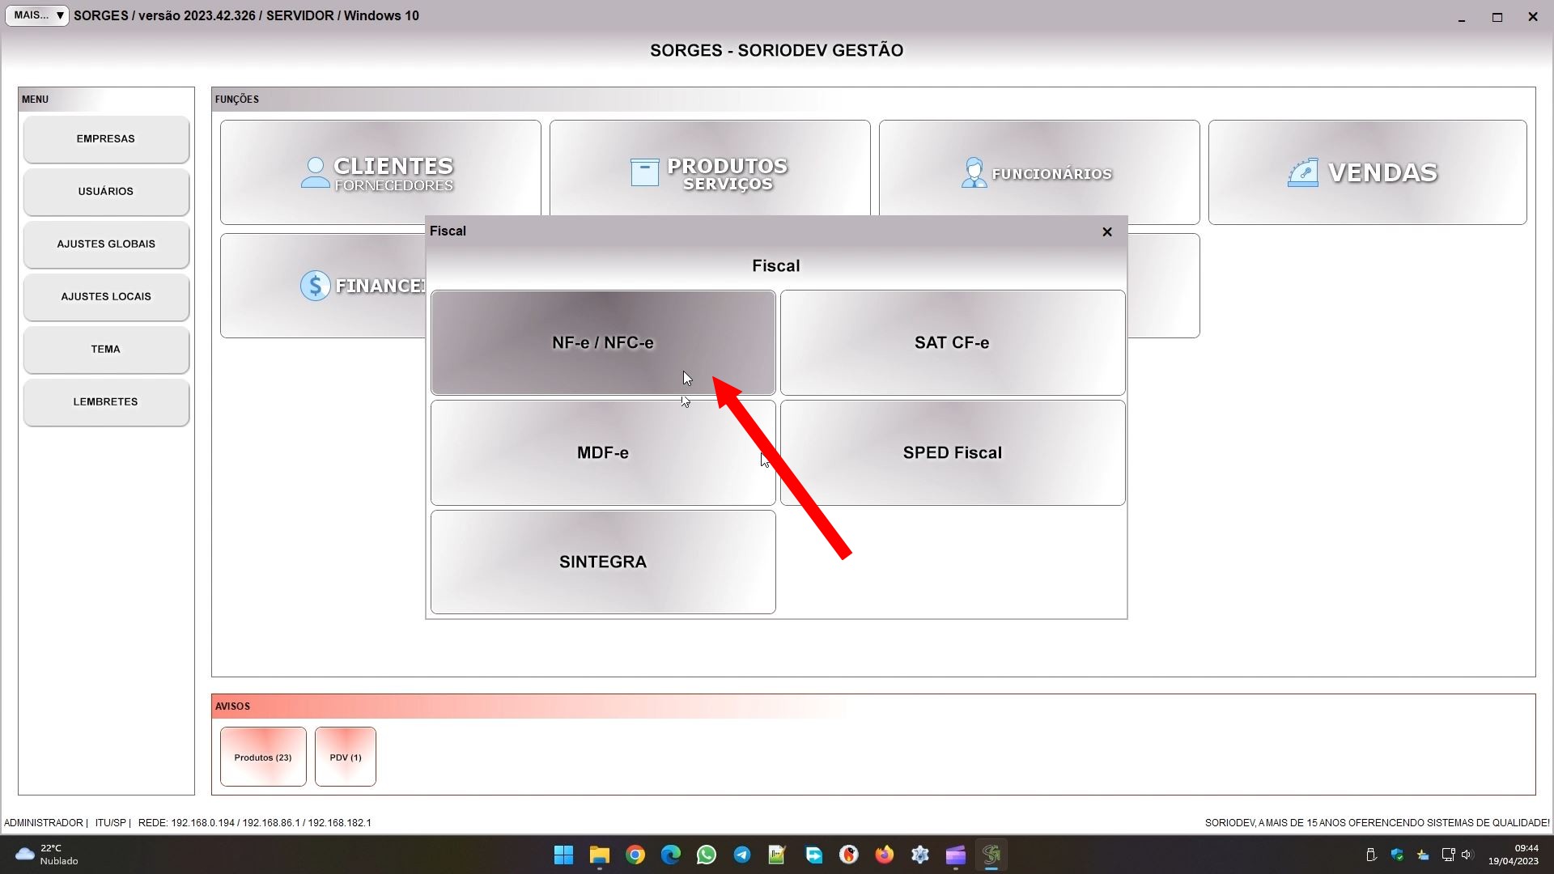Viewport: 1554px width, 874px height.
Task: Expand the MAIS... dropdown
Action: click(37, 15)
